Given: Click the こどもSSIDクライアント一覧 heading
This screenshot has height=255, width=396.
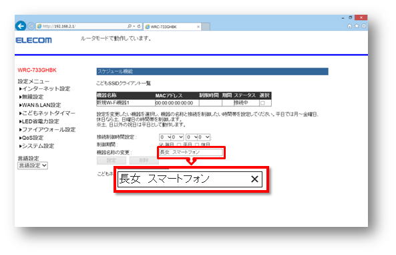Looking at the screenshot, I should tap(124, 83).
